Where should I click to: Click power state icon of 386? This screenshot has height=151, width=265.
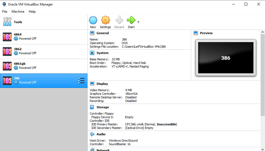pos(16,82)
